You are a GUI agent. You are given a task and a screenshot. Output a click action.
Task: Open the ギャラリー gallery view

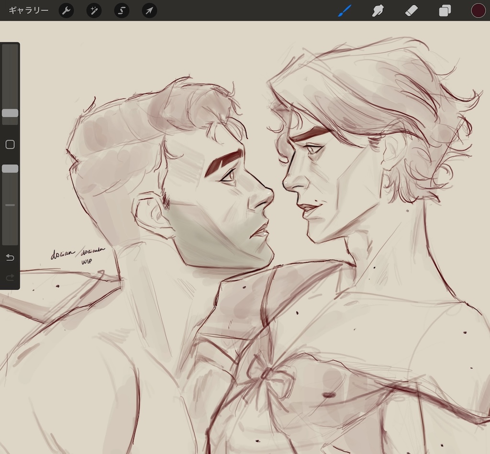coord(28,11)
